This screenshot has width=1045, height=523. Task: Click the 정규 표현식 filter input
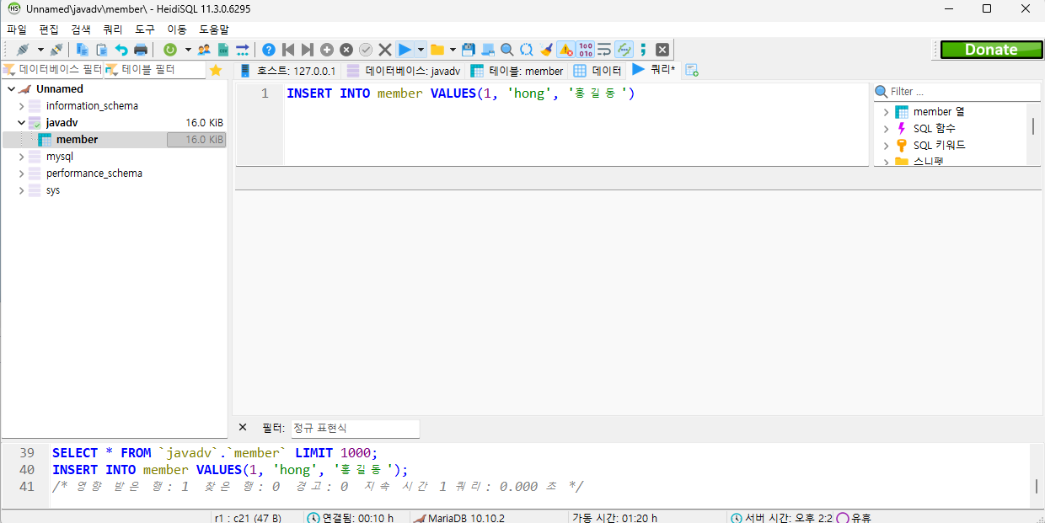click(x=355, y=429)
